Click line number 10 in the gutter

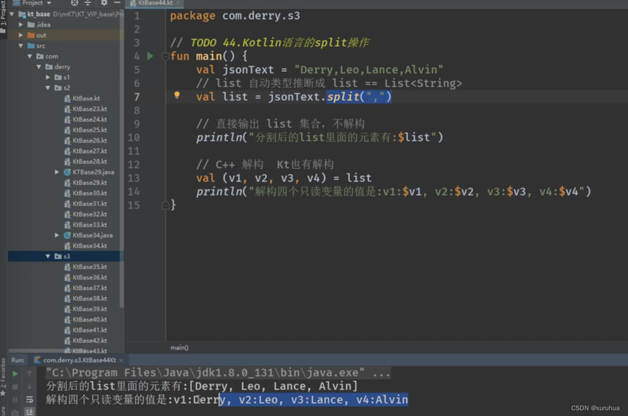[133, 137]
